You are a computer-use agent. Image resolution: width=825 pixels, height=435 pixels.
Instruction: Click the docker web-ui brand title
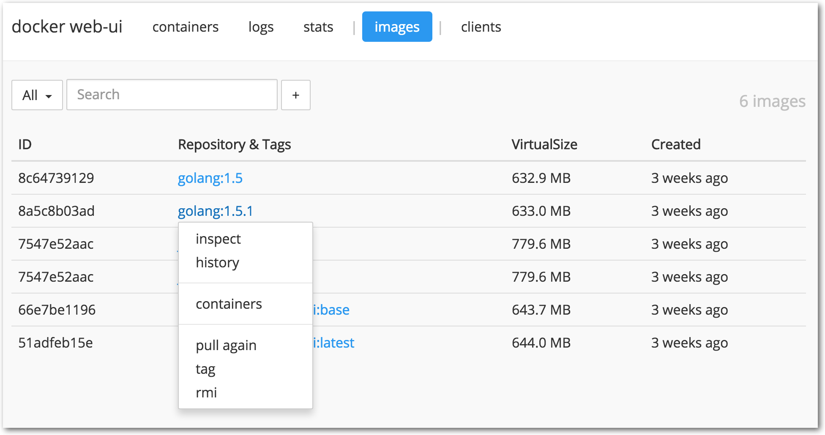(x=67, y=27)
